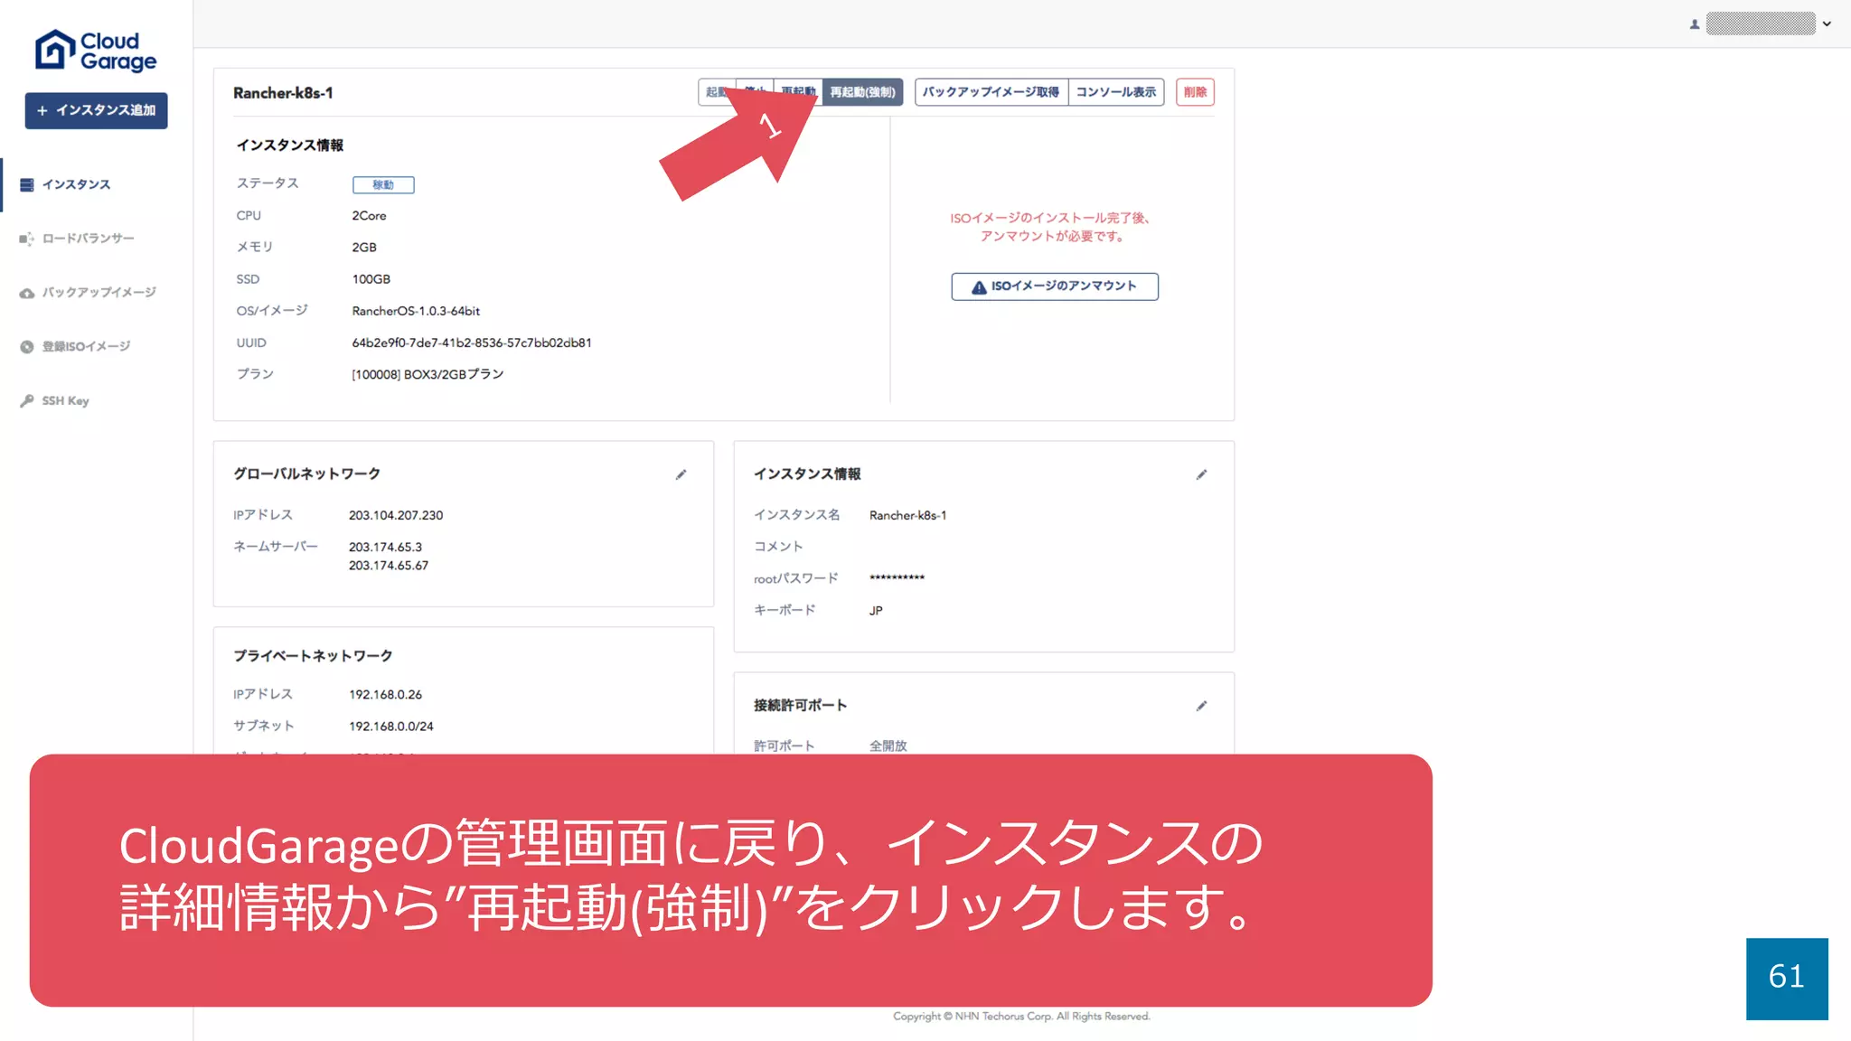Click the plus icon on インスタンス追加
Image resolution: width=1851 pixels, height=1041 pixels.
(x=42, y=110)
